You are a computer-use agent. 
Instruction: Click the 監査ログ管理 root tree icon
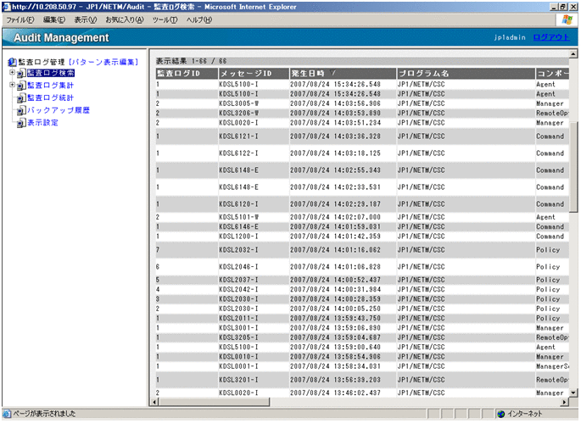(11, 62)
